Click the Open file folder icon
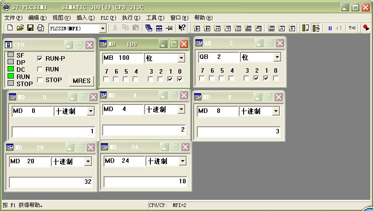373x211 pixels. pyautogui.click(x=20, y=28)
